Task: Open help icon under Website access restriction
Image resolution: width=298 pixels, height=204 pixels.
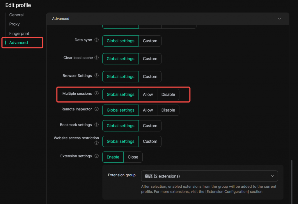Action: click(x=97, y=143)
